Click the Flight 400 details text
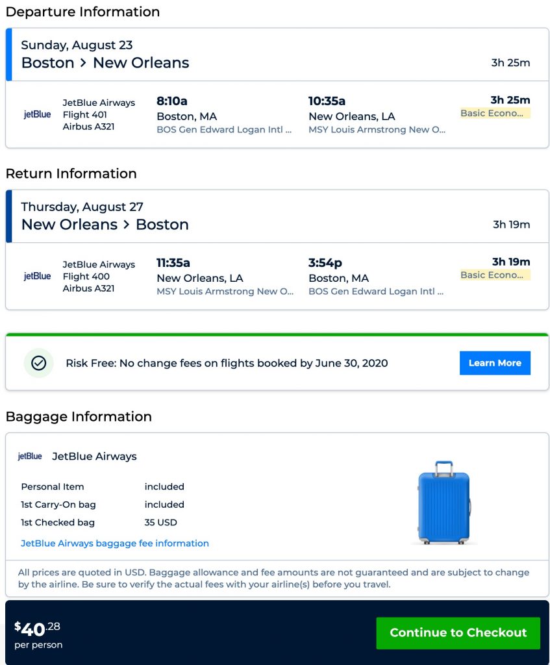Viewport: 550px width, 665px height. (86, 276)
